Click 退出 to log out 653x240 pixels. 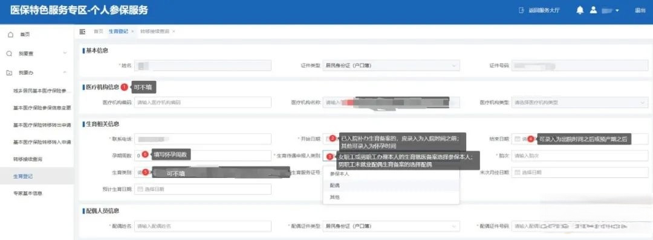pos(640,11)
